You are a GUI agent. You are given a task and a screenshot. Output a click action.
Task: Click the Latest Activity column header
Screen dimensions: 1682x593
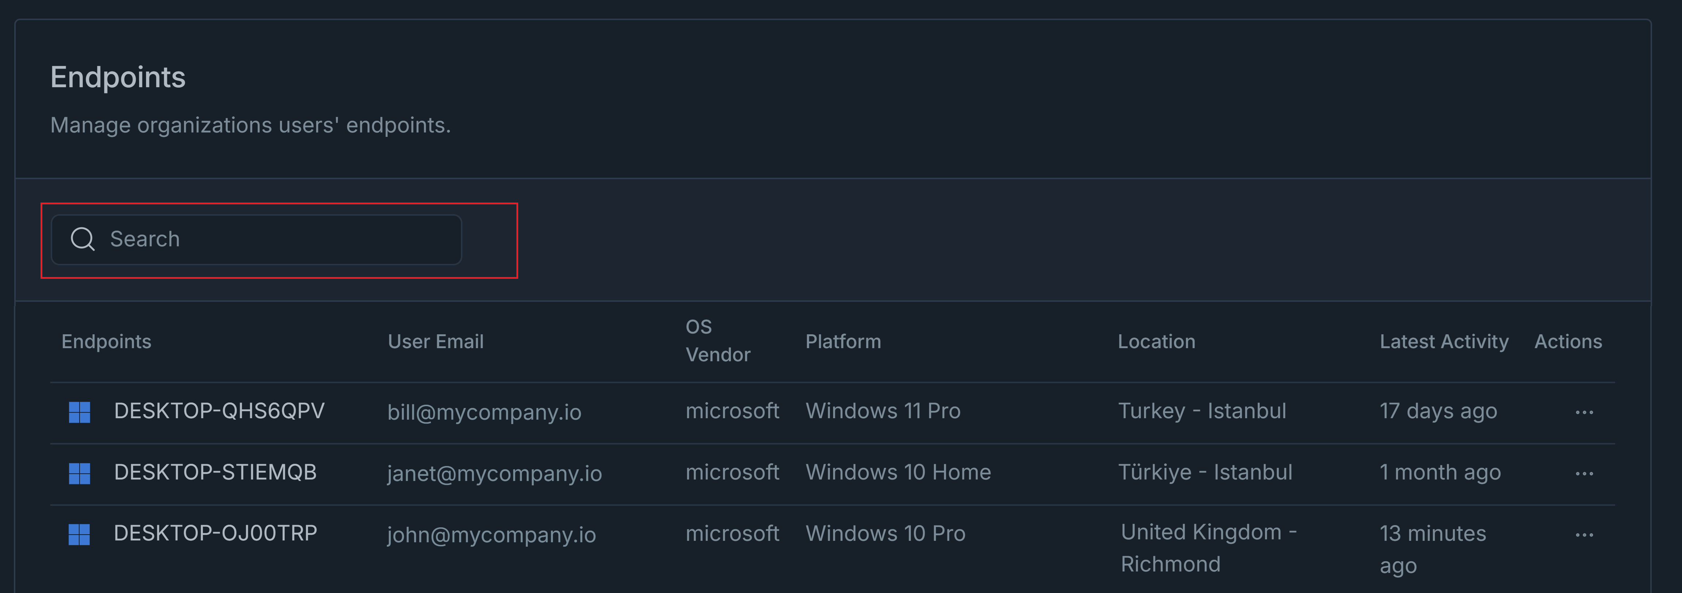coord(1444,342)
